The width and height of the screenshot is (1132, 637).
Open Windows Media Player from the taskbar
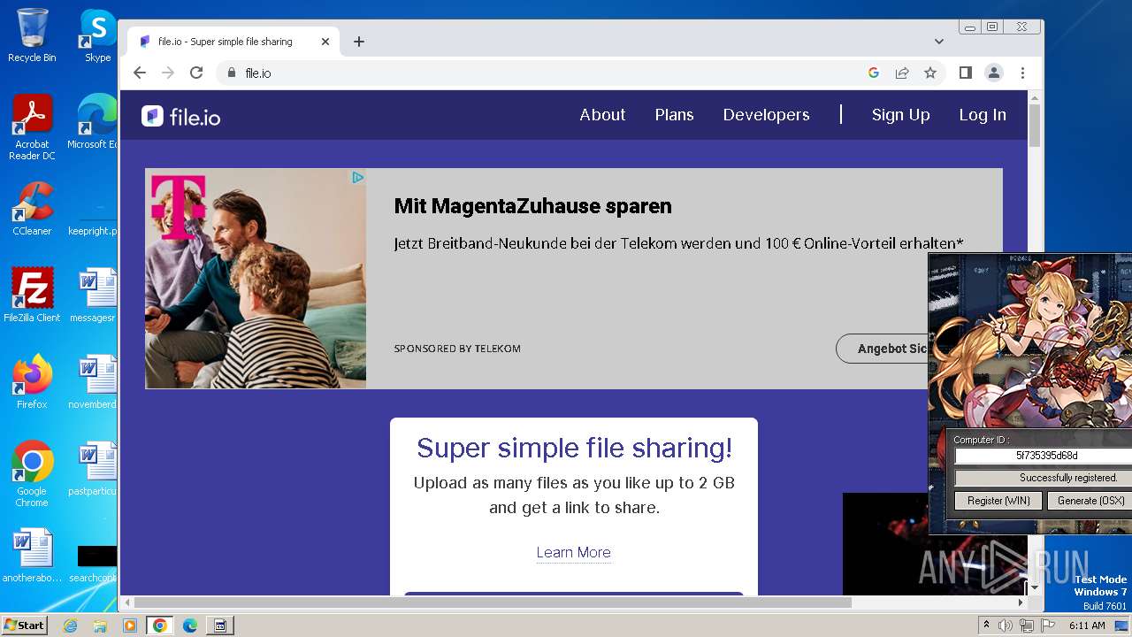tap(130, 625)
